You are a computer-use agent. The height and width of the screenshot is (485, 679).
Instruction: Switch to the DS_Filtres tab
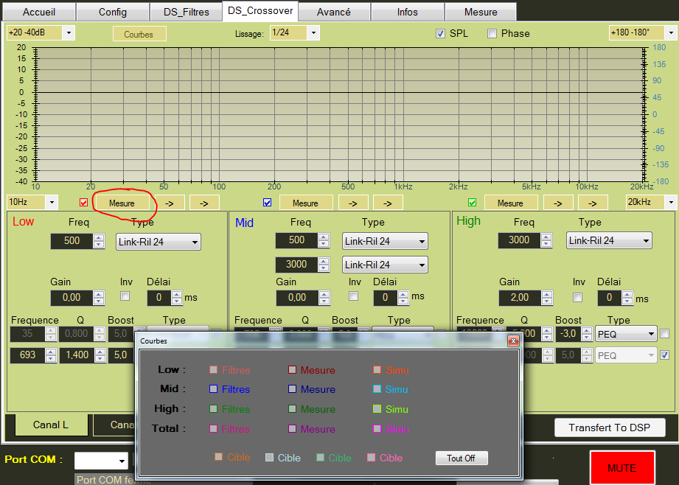click(x=185, y=12)
